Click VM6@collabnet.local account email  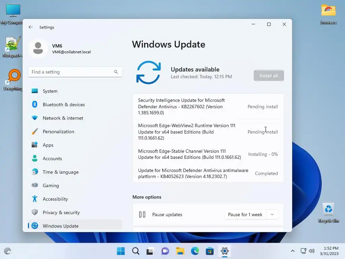tap(71, 52)
